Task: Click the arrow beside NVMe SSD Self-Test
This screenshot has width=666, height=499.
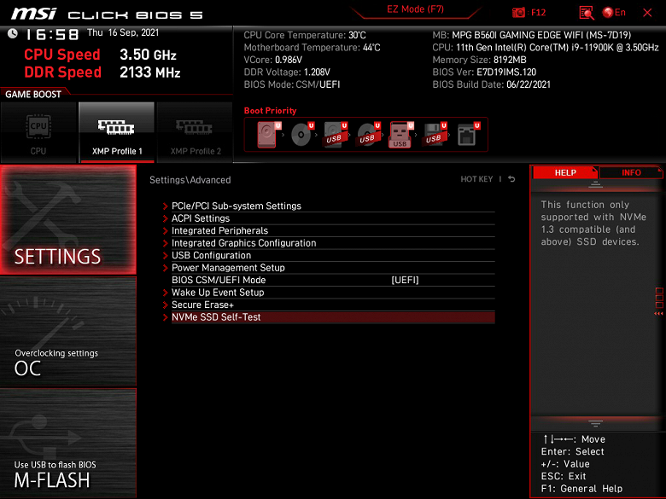Action: coord(166,317)
